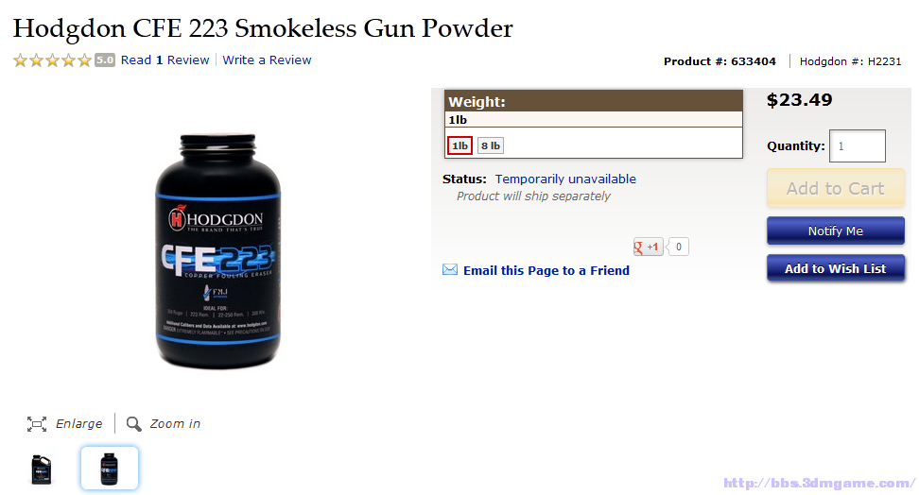This screenshot has height=495, width=919.
Task: Click the Enlarge image icon
Action: point(36,423)
